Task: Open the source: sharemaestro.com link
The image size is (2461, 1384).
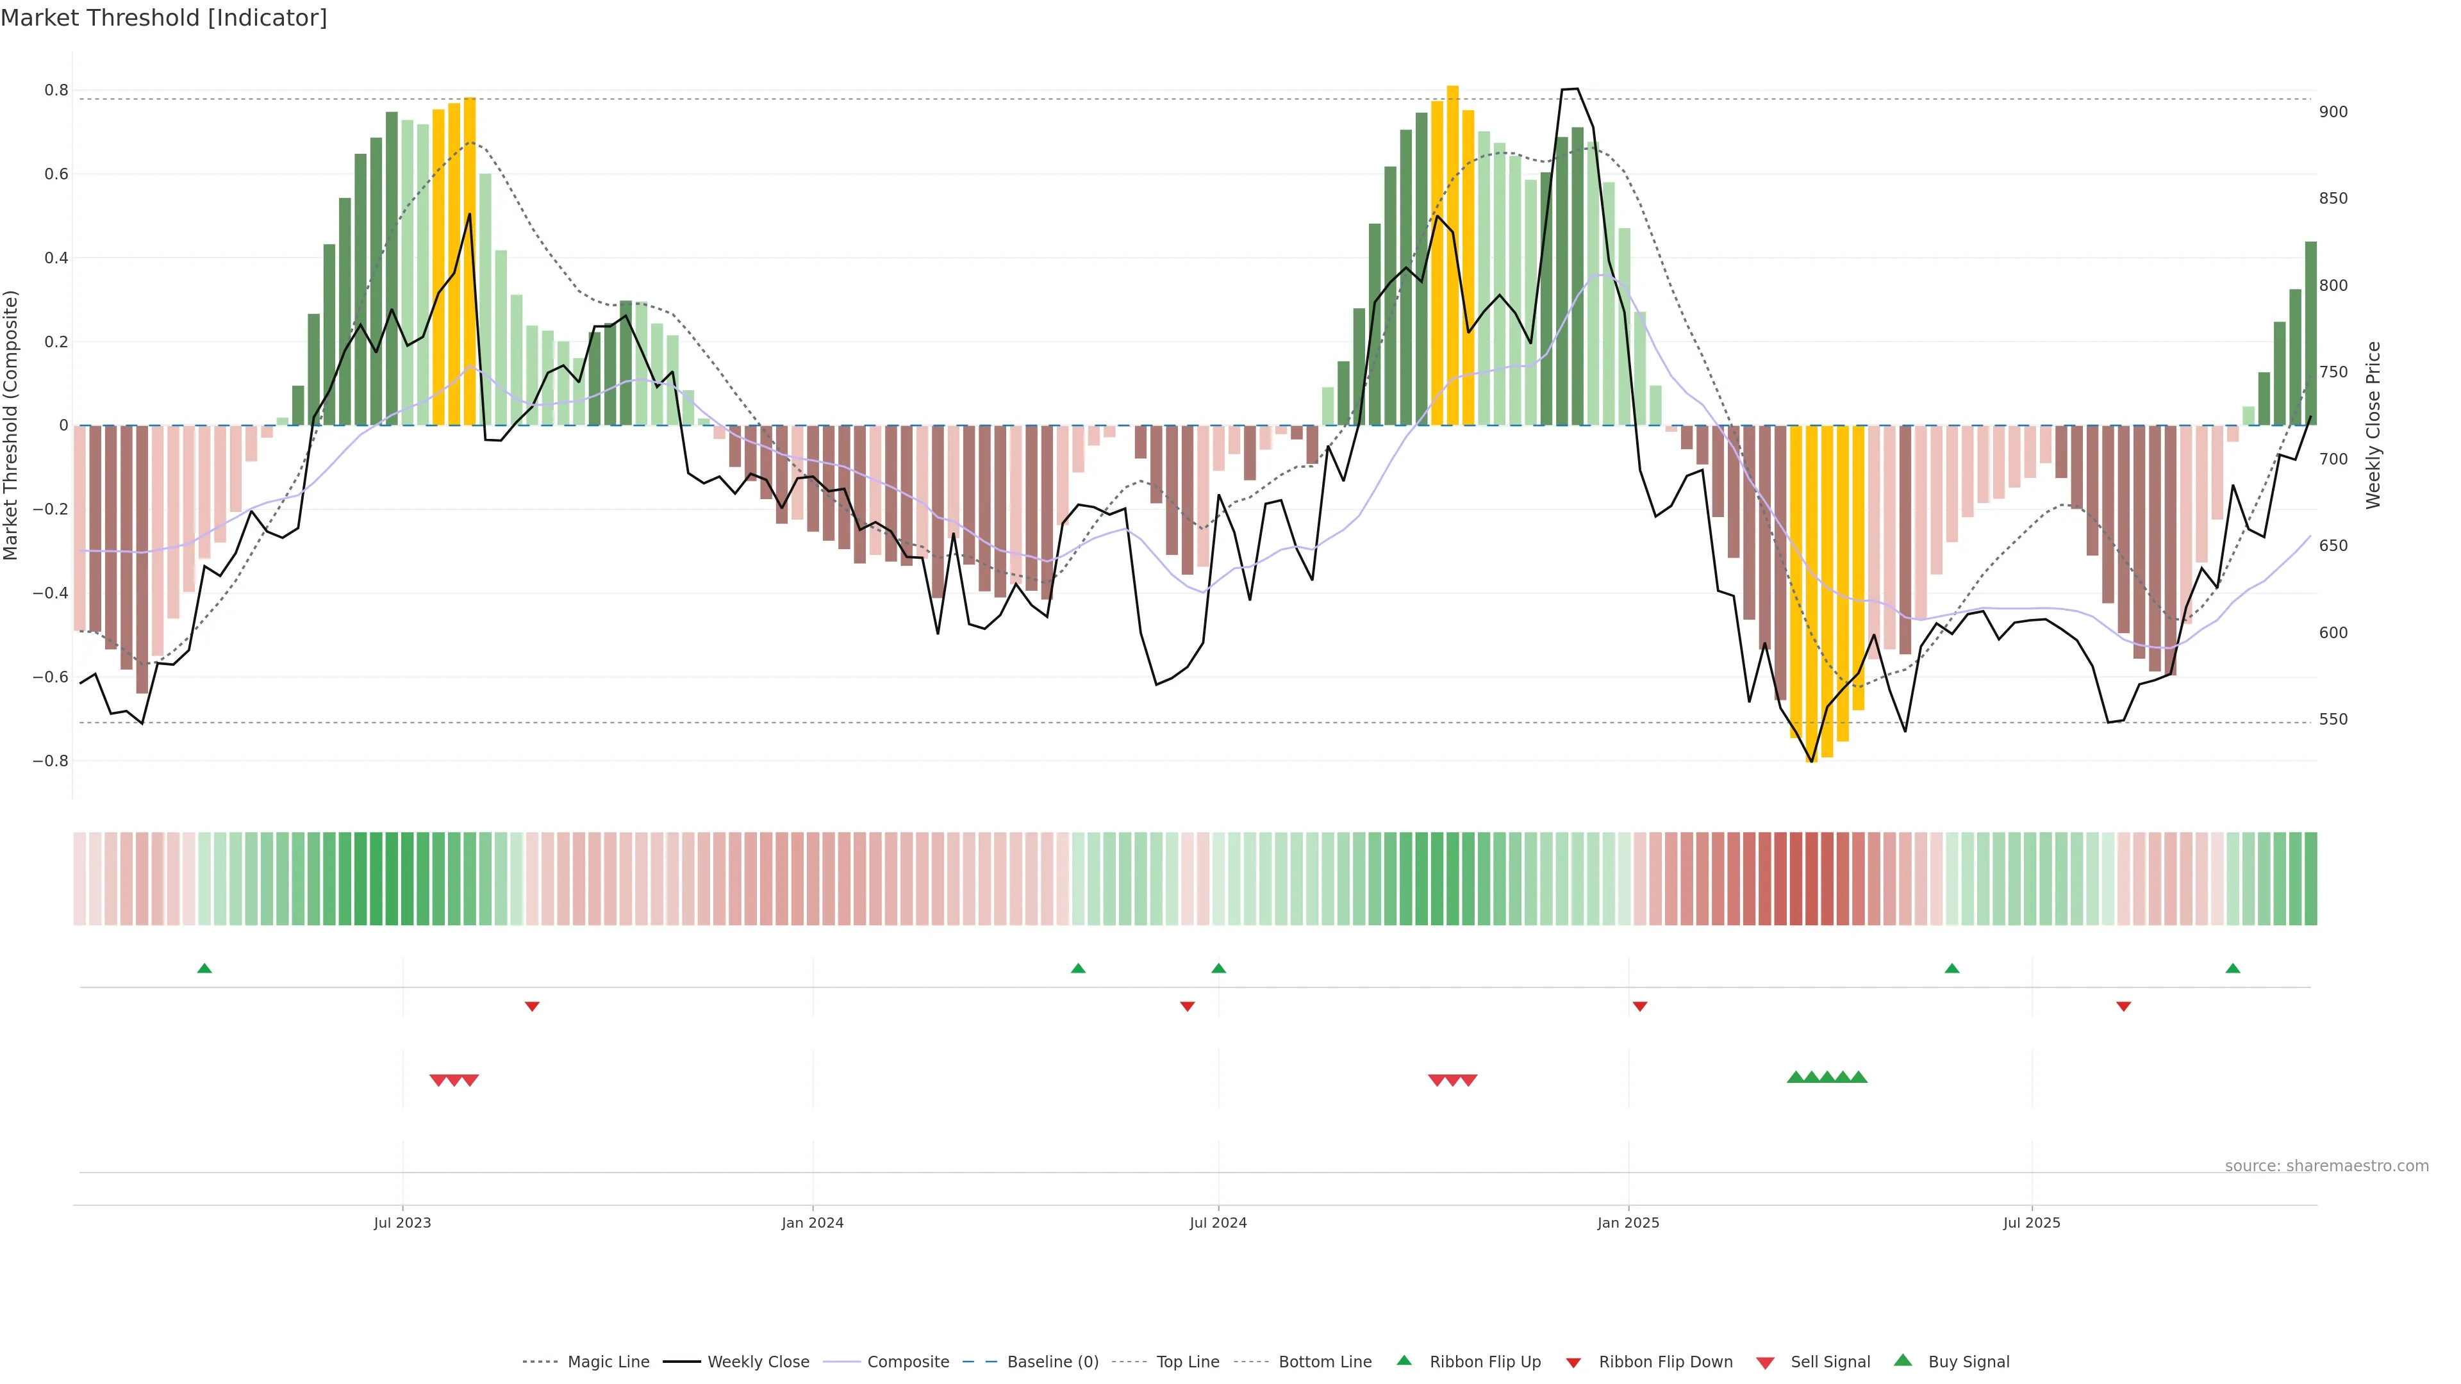Action: pos(2326,1166)
